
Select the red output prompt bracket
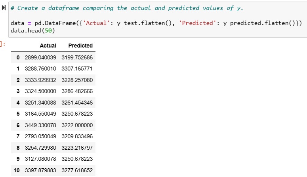point(3,44)
